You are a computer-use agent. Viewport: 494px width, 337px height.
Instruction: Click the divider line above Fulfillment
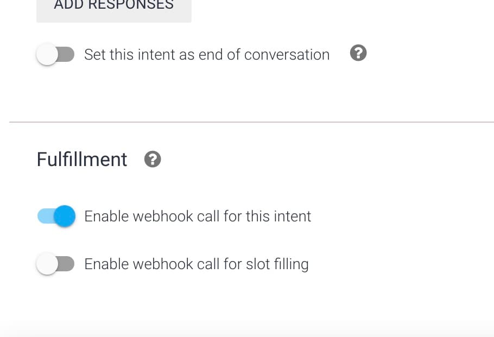(x=251, y=122)
